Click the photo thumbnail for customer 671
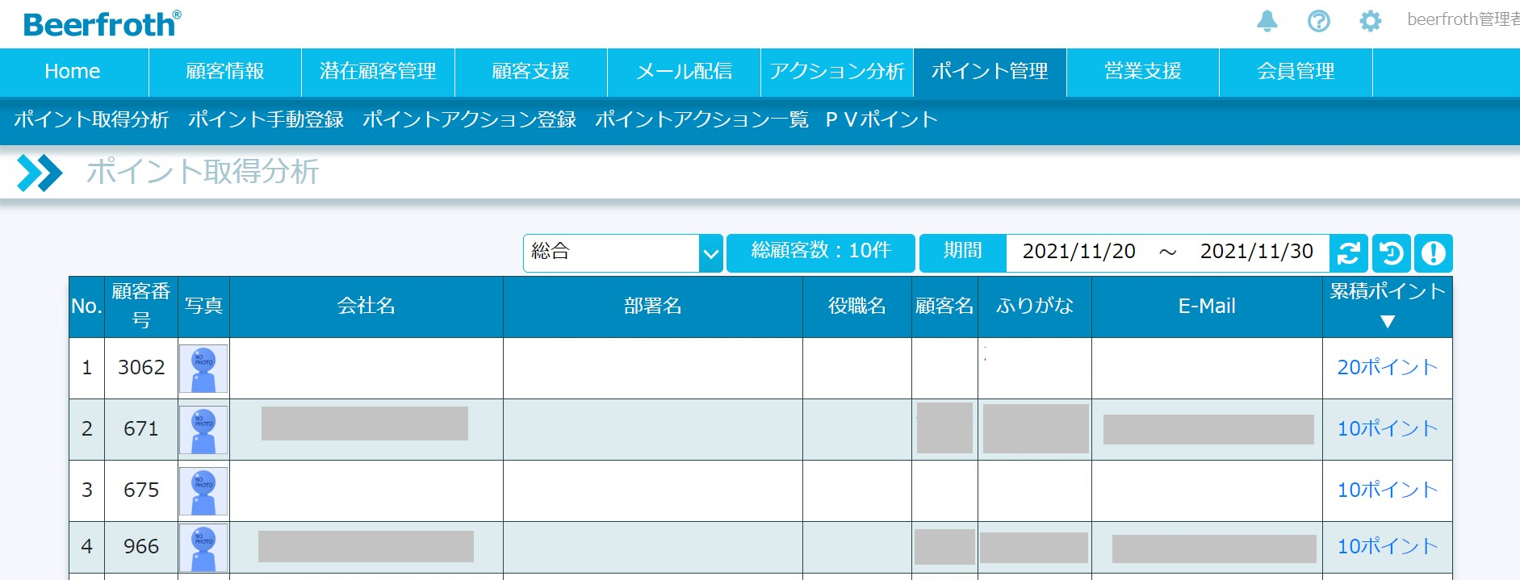 (203, 430)
